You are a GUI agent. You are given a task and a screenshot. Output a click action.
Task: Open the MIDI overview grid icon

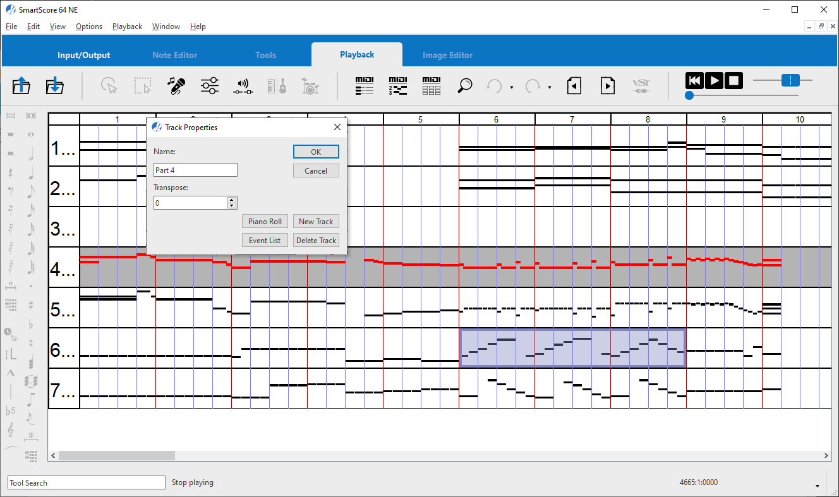[432, 85]
